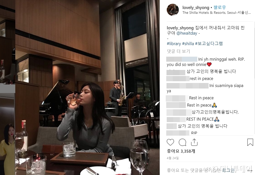
Task: Open the #보고싶다그램 hashtag
Action: pyautogui.click(x=209, y=43)
